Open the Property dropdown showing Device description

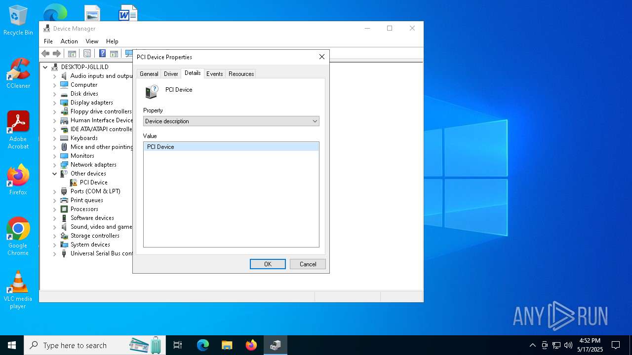pyautogui.click(x=231, y=121)
